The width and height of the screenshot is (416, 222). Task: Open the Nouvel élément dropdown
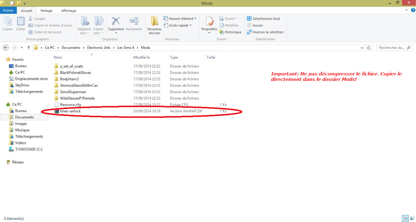tap(180, 19)
